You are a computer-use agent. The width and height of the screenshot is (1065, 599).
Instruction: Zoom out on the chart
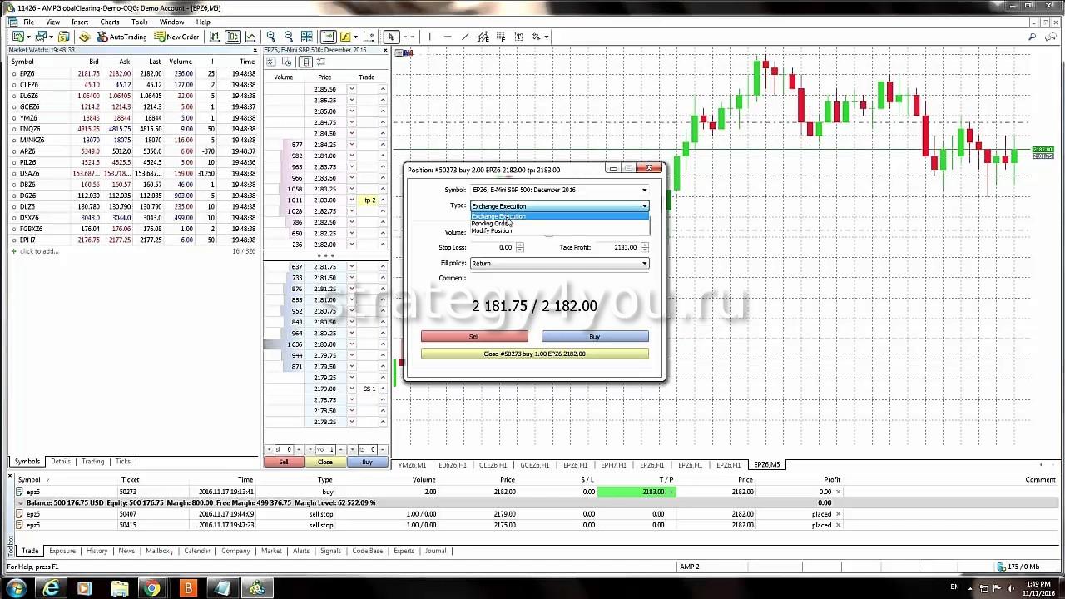[289, 37]
